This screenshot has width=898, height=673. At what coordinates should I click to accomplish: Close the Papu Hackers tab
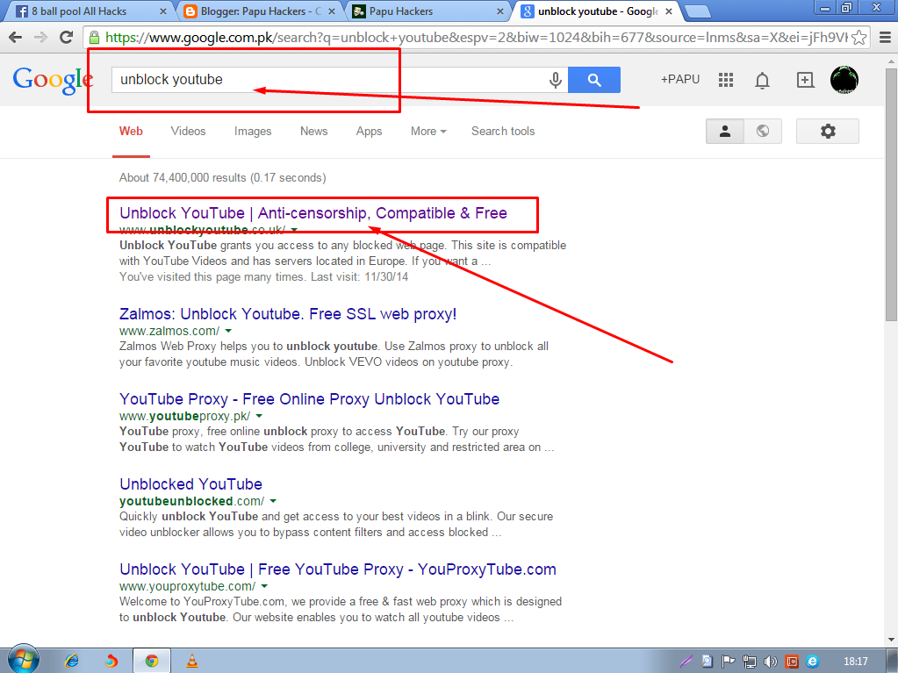[500, 11]
